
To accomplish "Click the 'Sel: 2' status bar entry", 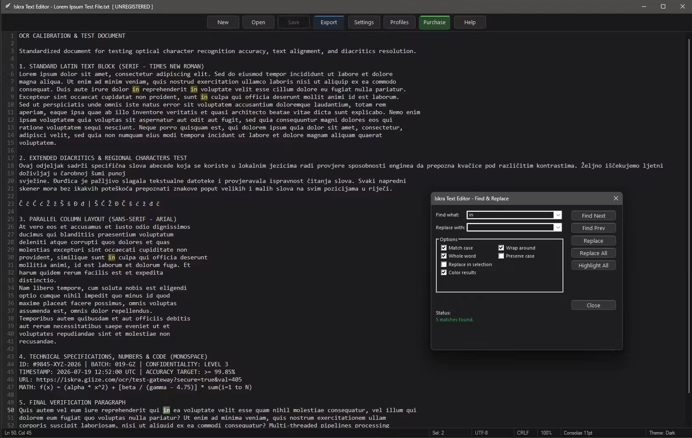I will coord(438,433).
